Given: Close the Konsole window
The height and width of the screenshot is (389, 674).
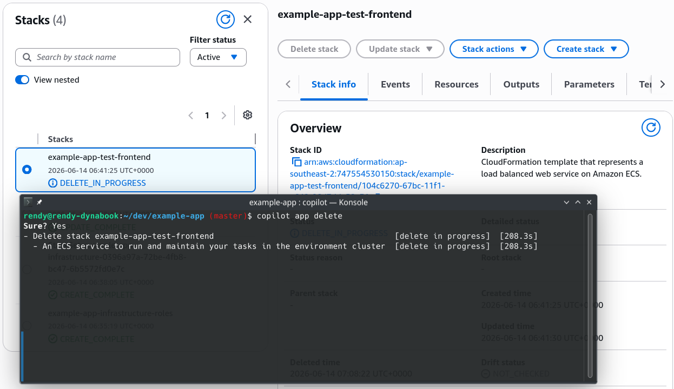Looking at the screenshot, I should pyautogui.click(x=589, y=202).
